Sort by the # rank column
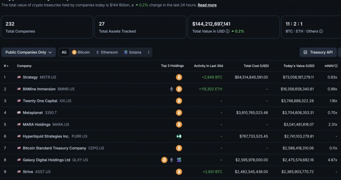This screenshot has width=341, height=180. pos(6,66)
